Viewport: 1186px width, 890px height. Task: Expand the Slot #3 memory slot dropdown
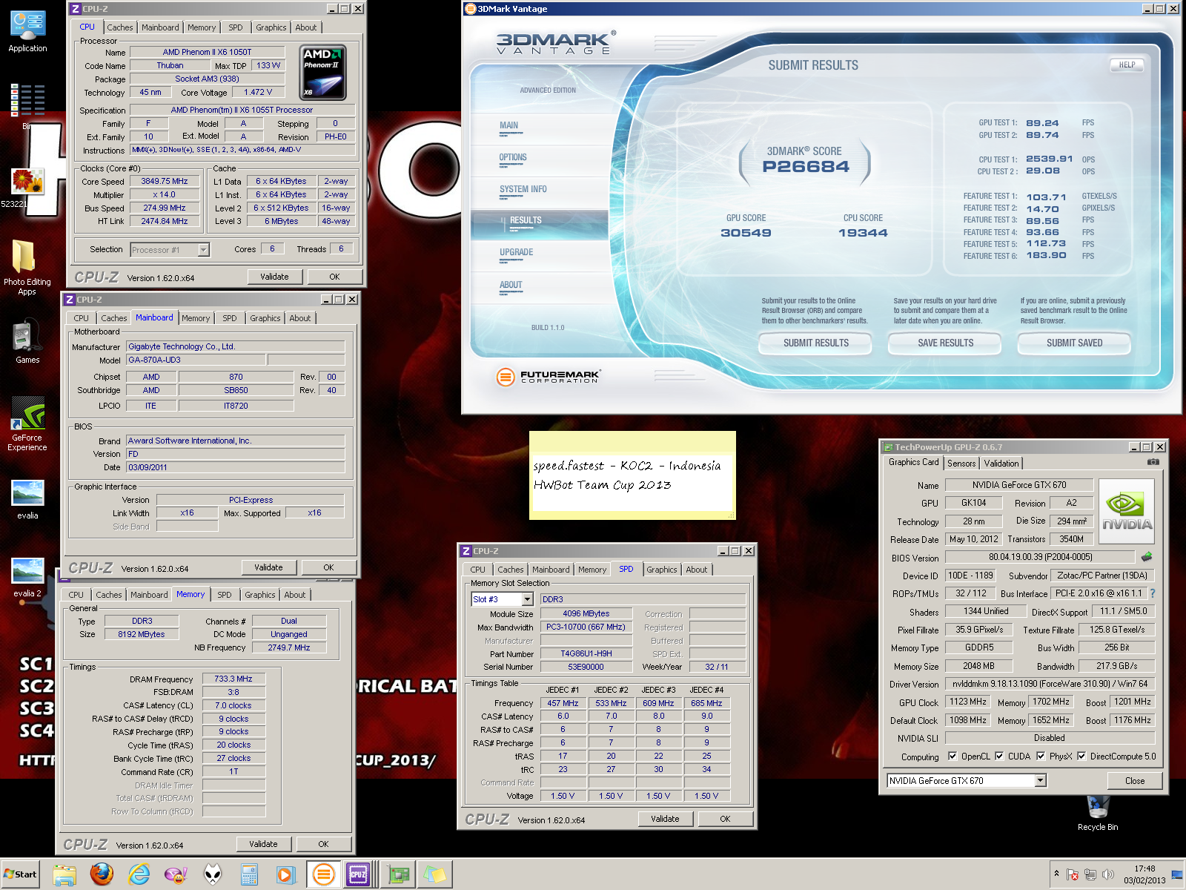pos(527,599)
